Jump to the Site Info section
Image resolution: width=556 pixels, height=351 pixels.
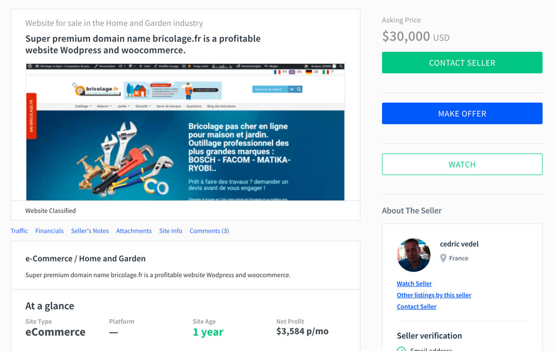[x=171, y=231]
